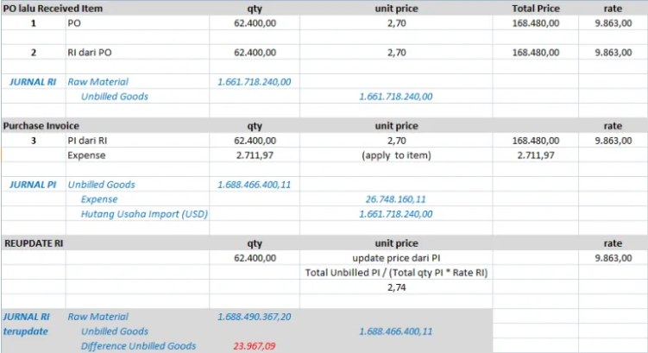Select the "PO" cell in row 1
This screenshot has width=648, height=353.
[x=74, y=22]
